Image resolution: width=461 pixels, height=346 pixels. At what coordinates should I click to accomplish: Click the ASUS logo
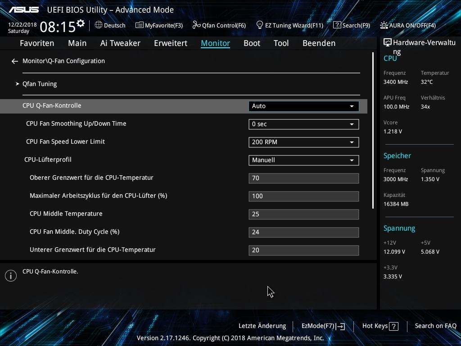tap(24, 10)
